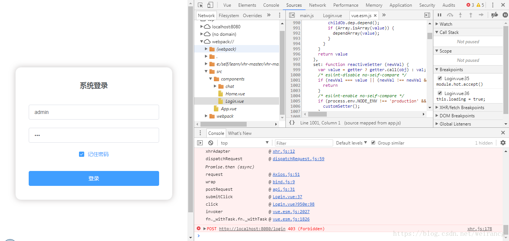Step into next function call icon
The image size is (509, 241).
460,15
